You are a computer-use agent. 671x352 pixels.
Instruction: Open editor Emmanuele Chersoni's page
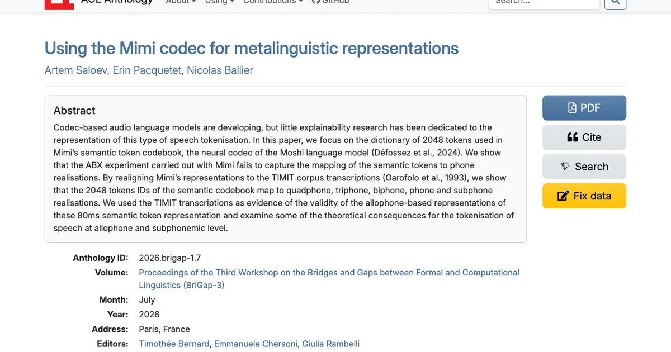pyautogui.click(x=256, y=344)
